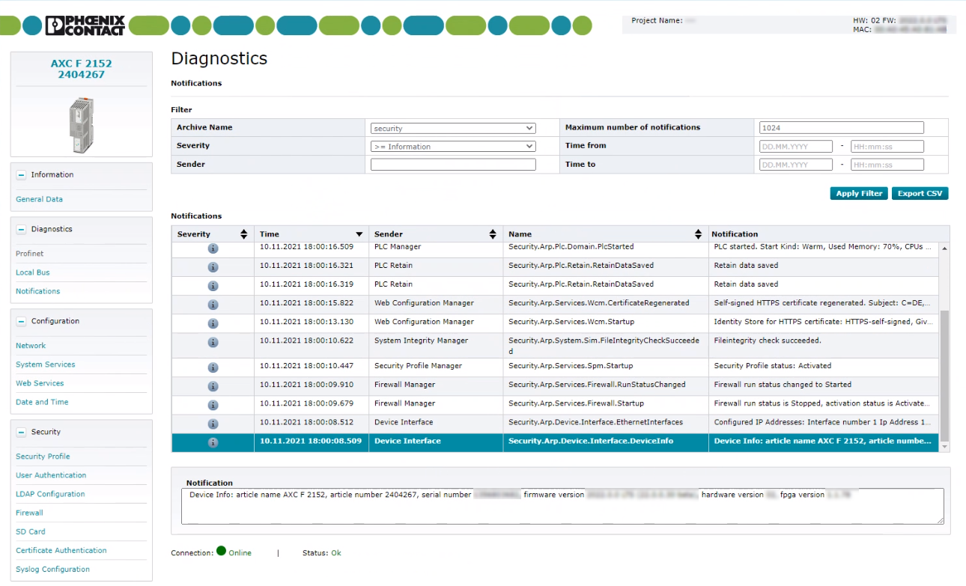The image size is (966, 586).
Task: Click info icon of Firewall RunStatusChanged row
Action: 213,386
